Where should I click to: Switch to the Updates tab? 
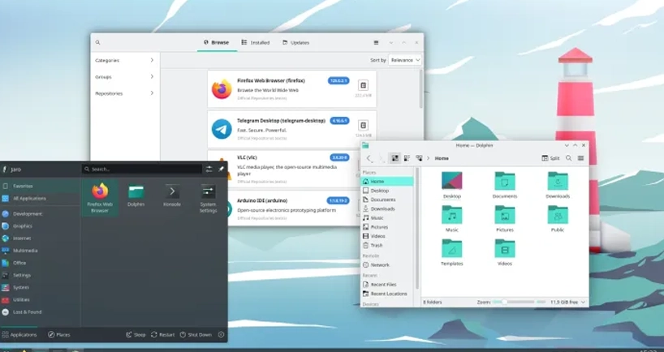pos(295,42)
